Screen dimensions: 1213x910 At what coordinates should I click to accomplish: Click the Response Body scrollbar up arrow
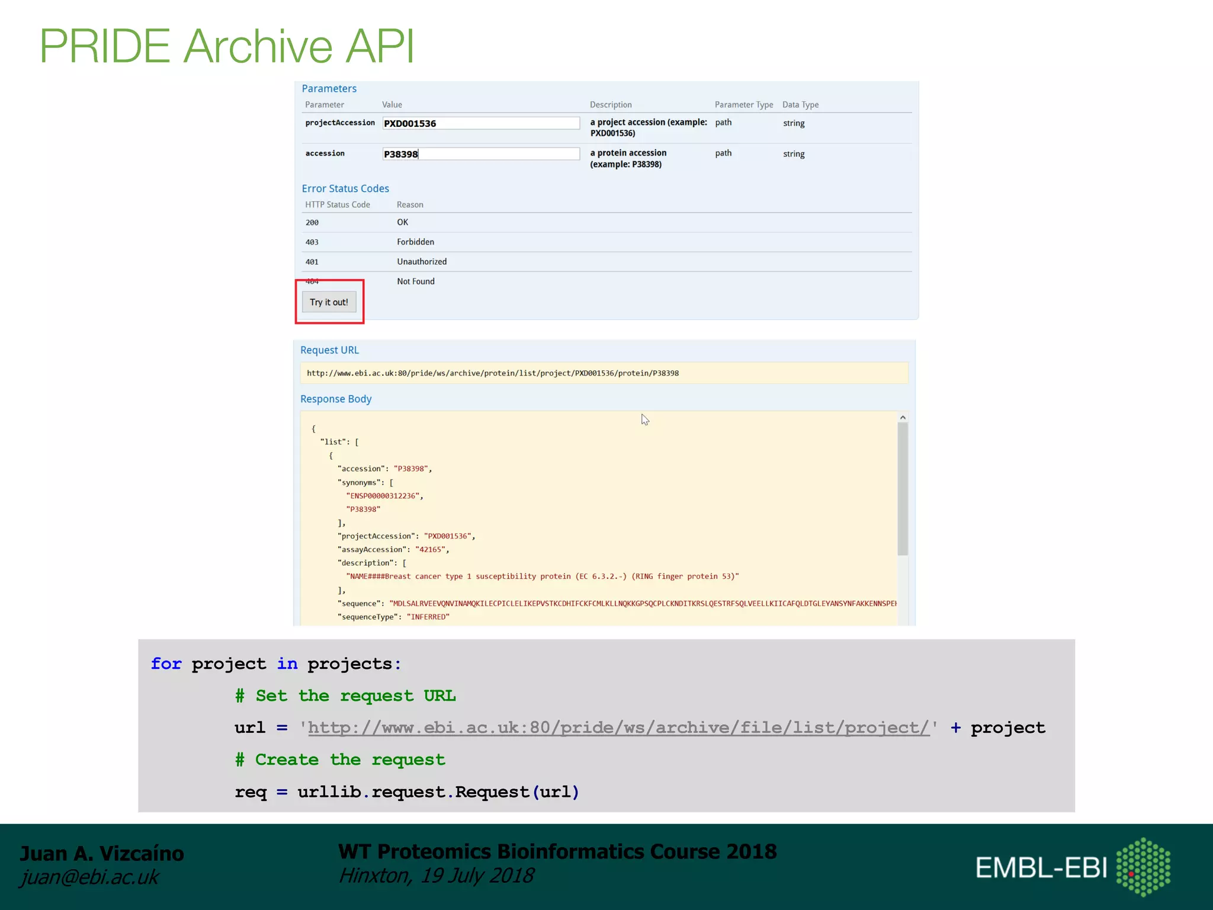903,418
